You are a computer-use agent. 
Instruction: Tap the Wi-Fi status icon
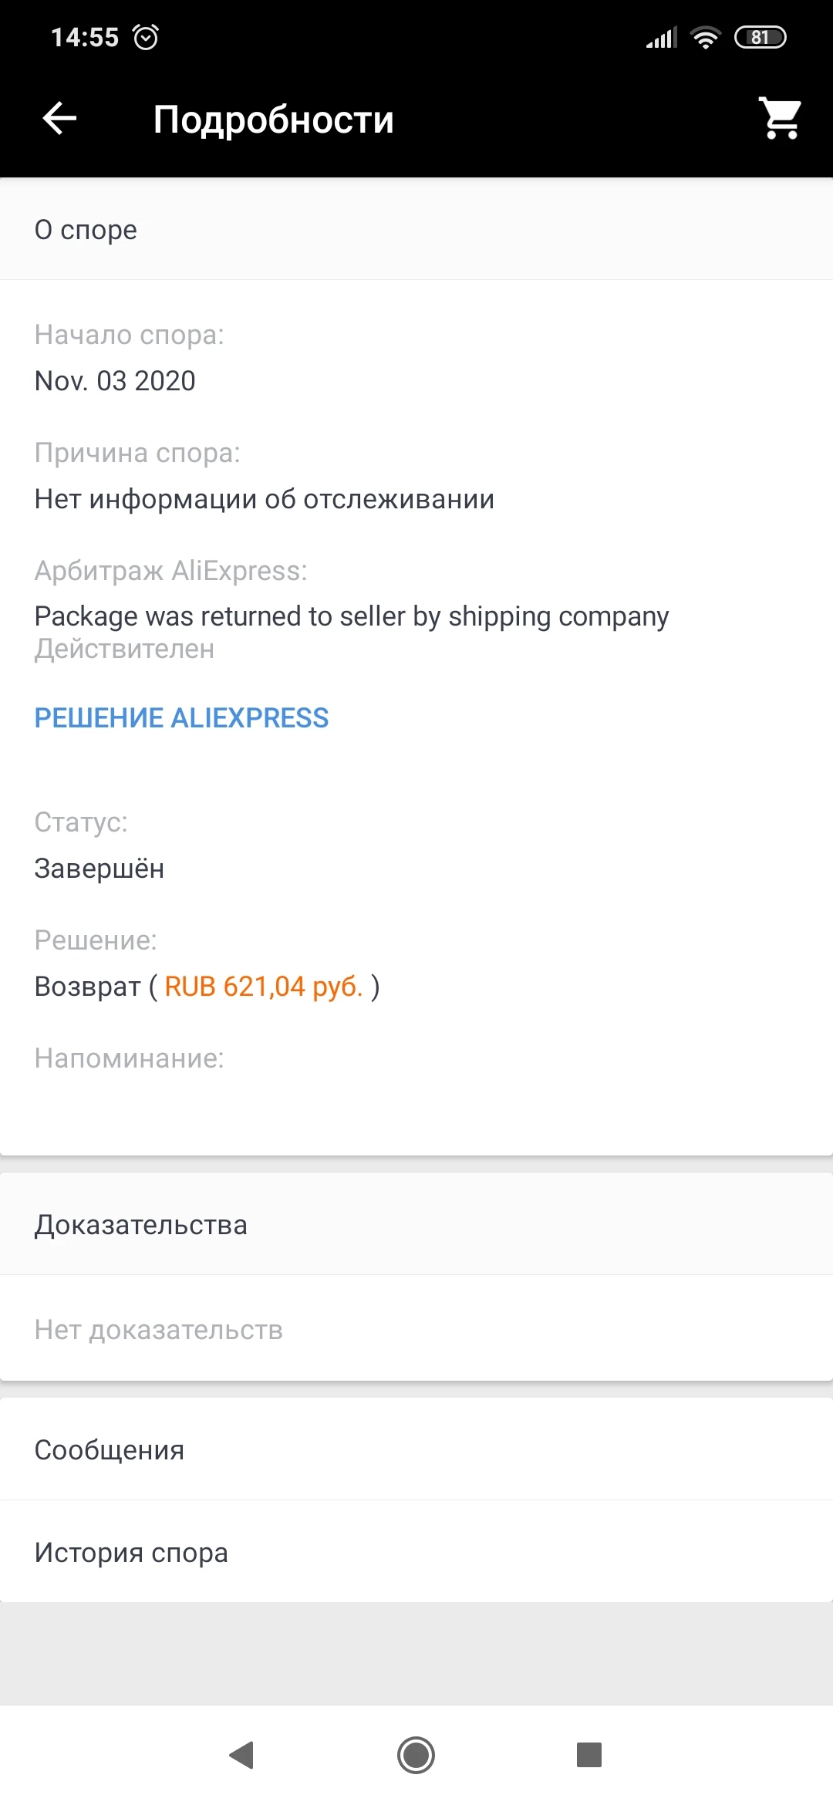pos(705,37)
